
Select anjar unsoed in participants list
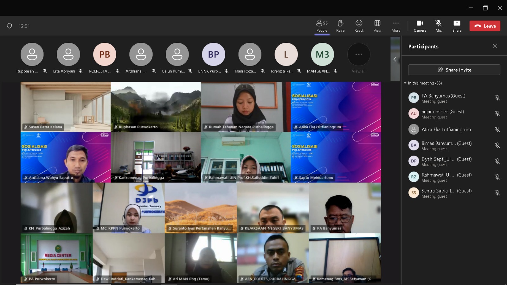442,114
